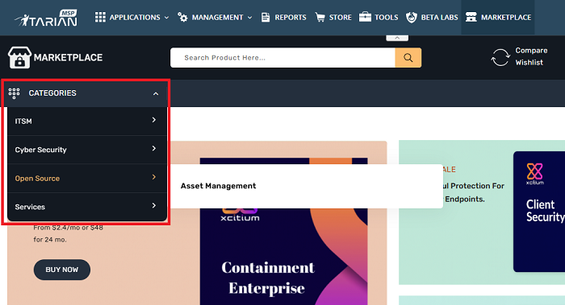The height and width of the screenshot is (305, 565).
Task: Open the Wishlist link
Action: tap(529, 63)
